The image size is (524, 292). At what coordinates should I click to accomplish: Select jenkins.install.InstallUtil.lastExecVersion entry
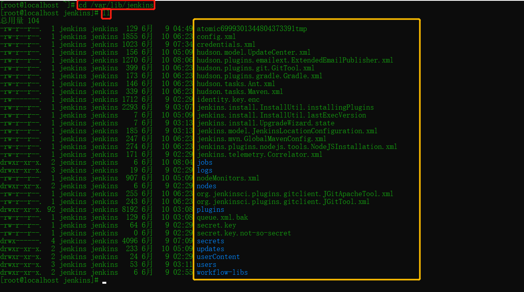point(281,115)
